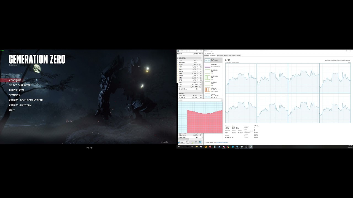This screenshot has width=353, height=198.
Task: Select the VBAT sensor row
Action: click(x=189, y=82)
